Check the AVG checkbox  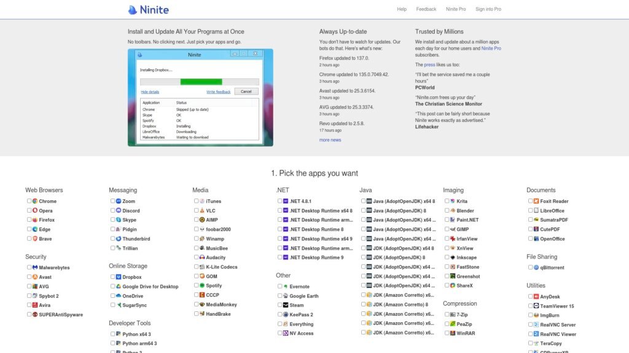[x=29, y=286]
